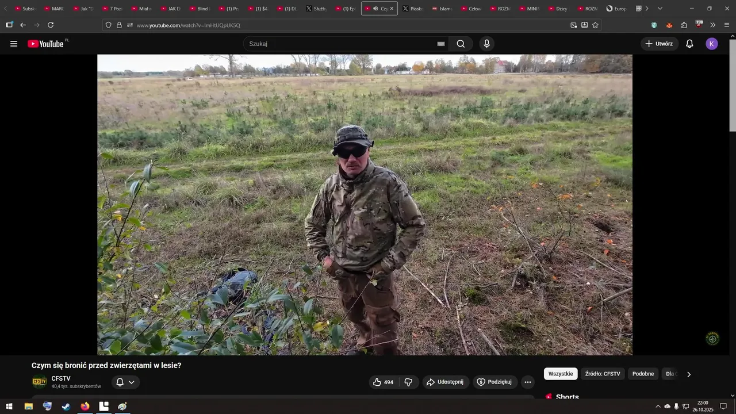This screenshot has width=736, height=414.
Task: Mute the playing tab via speaker icon
Action: [x=375, y=9]
